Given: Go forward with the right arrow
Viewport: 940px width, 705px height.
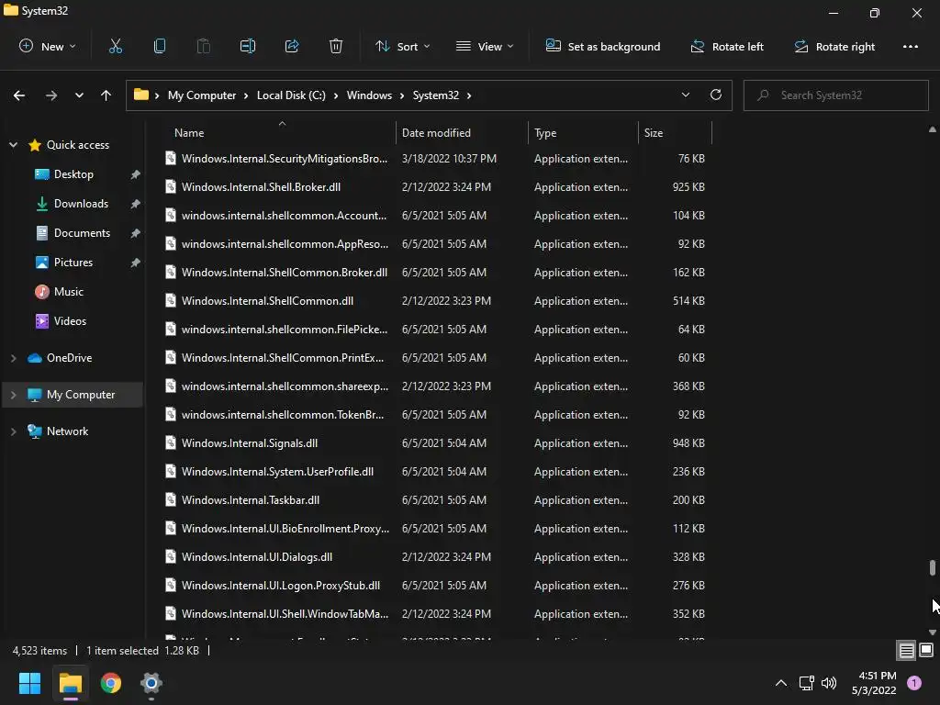Looking at the screenshot, I should (51, 95).
